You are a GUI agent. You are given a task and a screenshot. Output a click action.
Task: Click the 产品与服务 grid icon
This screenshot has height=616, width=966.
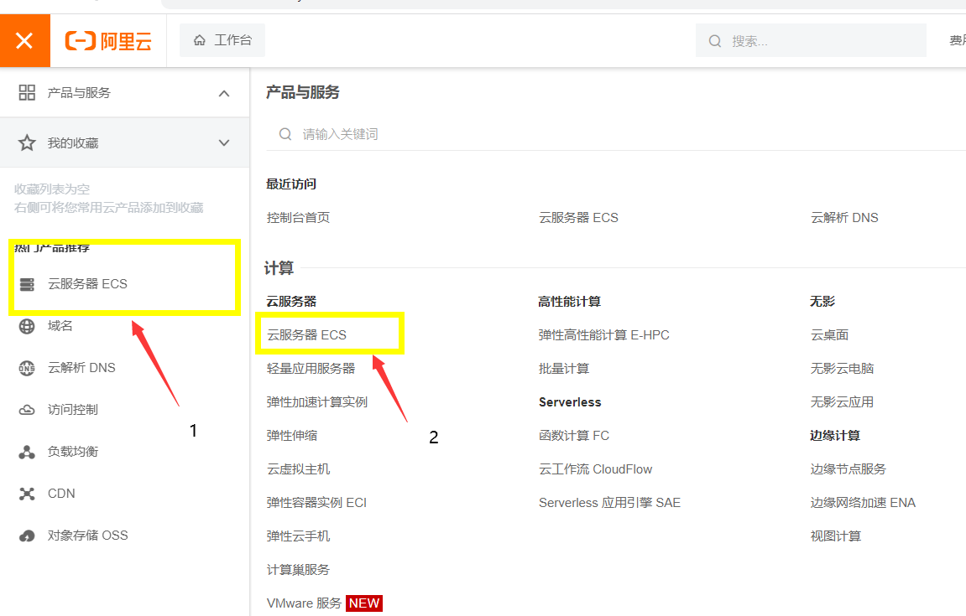point(28,92)
